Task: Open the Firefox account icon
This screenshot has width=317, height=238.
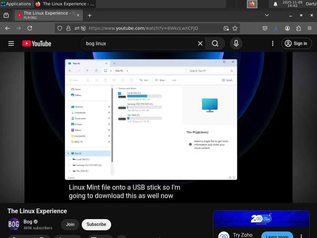Action: click(x=287, y=28)
